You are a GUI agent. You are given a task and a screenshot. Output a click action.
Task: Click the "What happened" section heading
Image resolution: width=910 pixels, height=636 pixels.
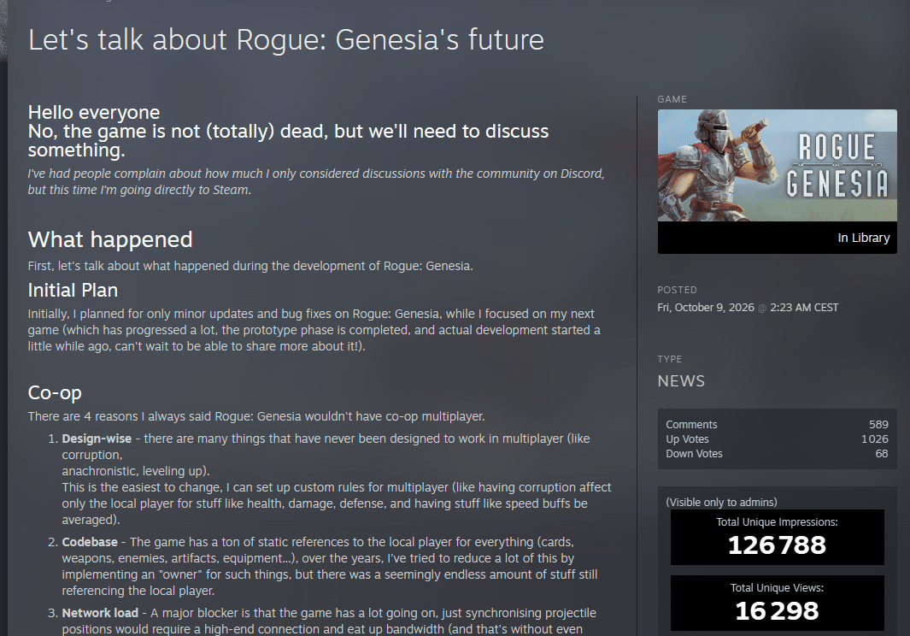[x=110, y=239]
